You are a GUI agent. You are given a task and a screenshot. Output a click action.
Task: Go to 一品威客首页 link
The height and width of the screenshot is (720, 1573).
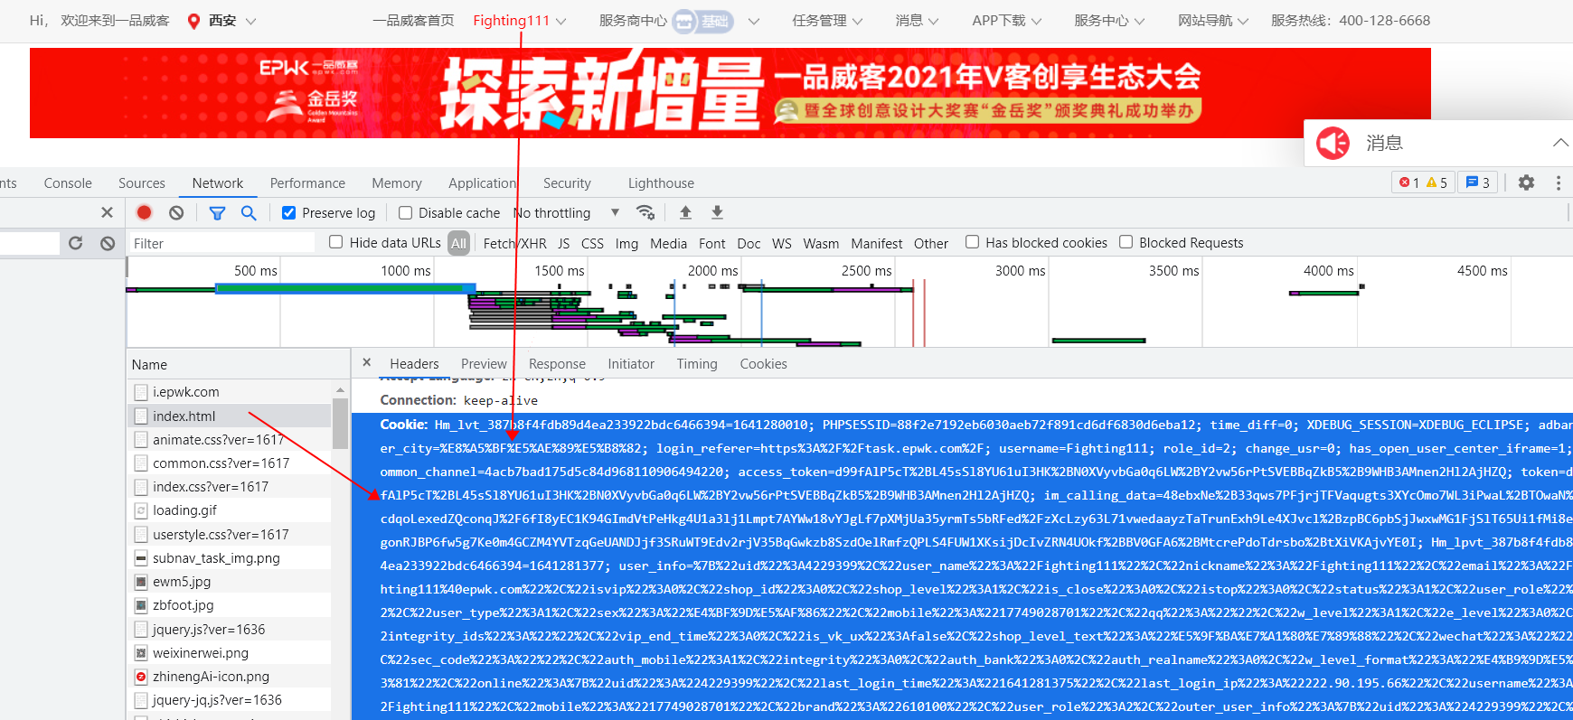413,21
